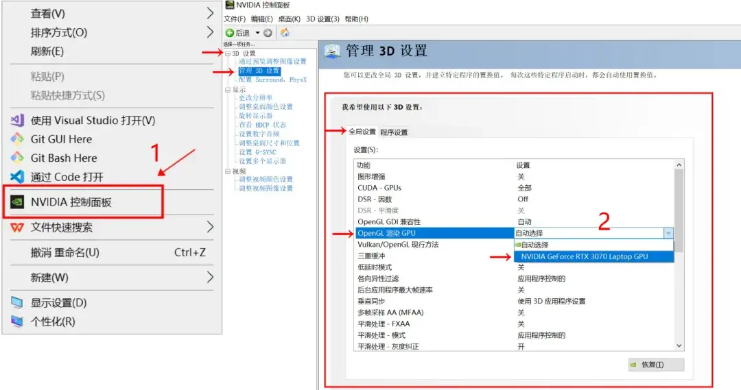This screenshot has height=390, width=741.
Task: Collapse the 显示 tree node
Action: point(228,89)
